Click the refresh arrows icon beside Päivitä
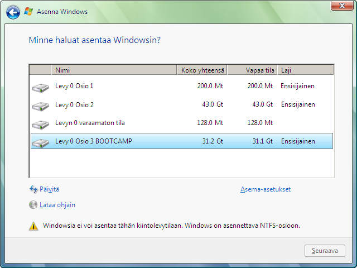 pyautogui.click(x=33, y=189)
